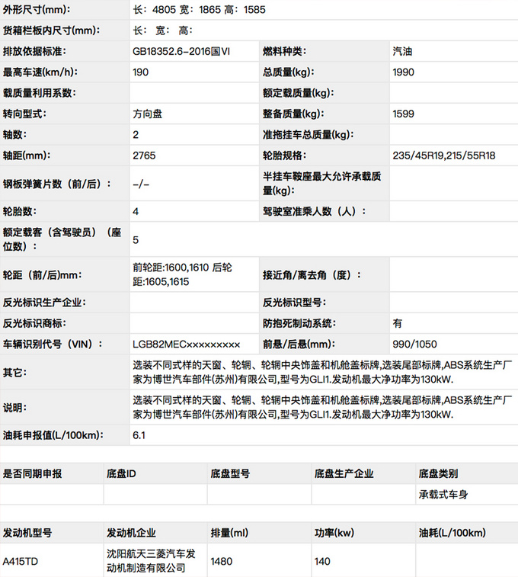The image size is (518, 577).
Task: Select the label 防抱死制动系统:
Action: [x=299, y=323]
